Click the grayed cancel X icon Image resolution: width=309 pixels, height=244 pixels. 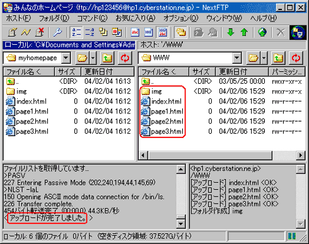281,32
